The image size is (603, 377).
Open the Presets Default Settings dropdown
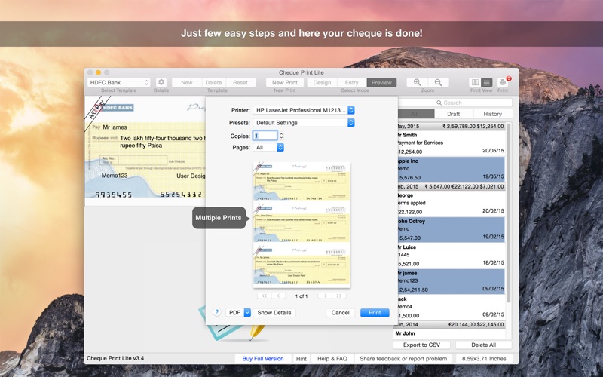coord(304,123)
